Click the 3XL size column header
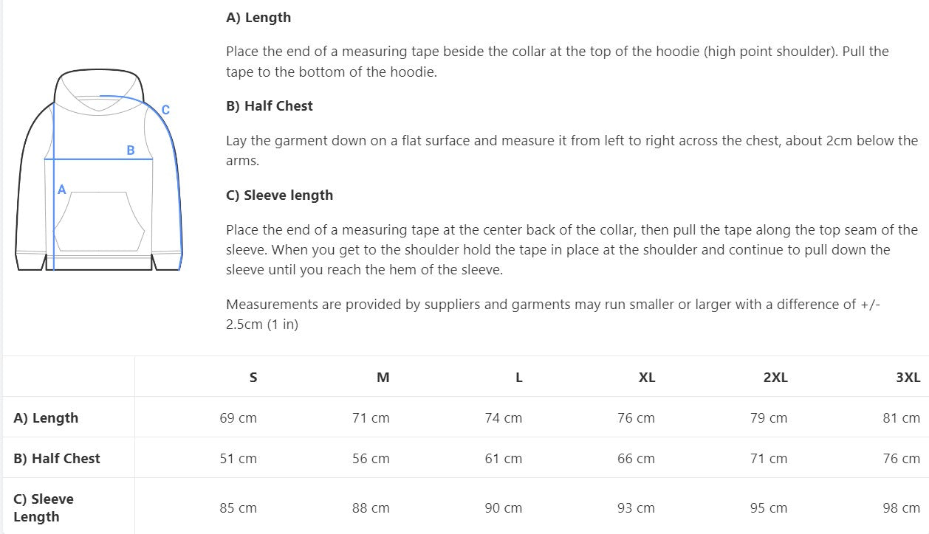This screenshot has width=929, height=534. click(x=908, y=377)
